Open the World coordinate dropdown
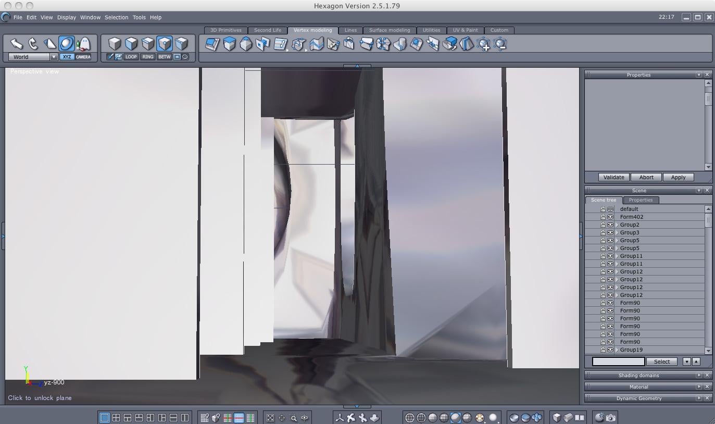Viewport: 715px width, 424px height. tap(32, 57)
